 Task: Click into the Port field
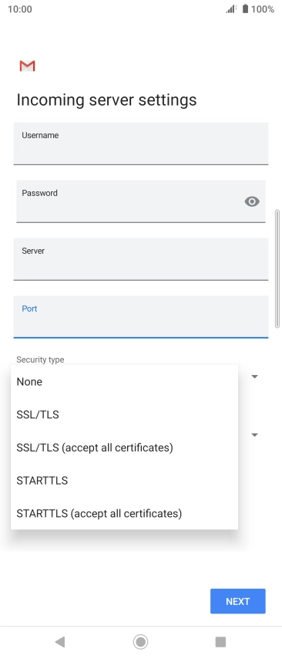pyautogui.click(x=140, y=316)
